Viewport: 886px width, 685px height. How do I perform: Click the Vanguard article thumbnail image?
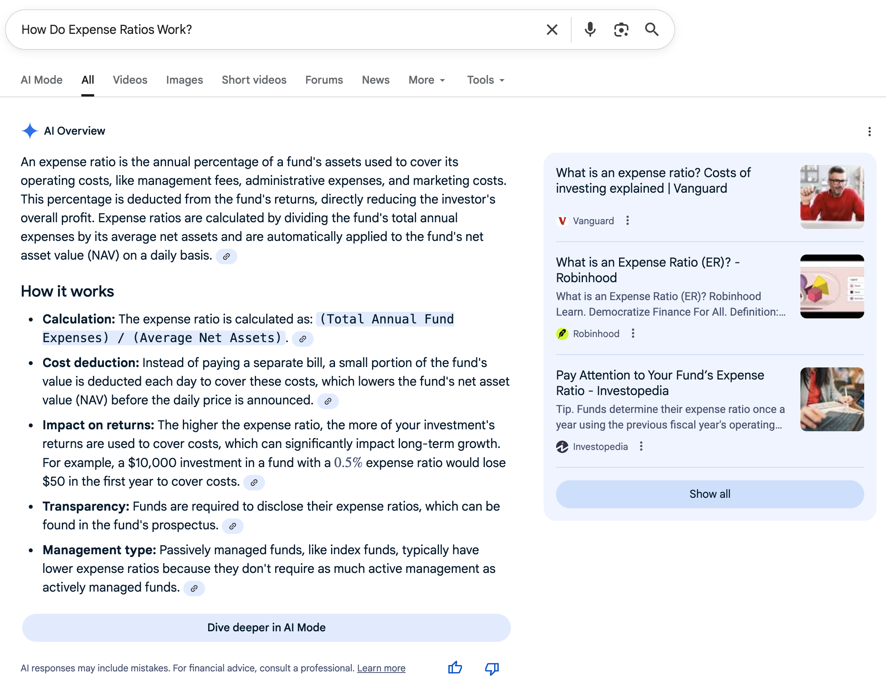tap(832, 197)
